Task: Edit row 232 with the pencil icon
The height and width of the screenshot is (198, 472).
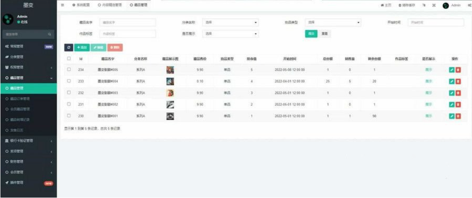Action: click(451, 93)
